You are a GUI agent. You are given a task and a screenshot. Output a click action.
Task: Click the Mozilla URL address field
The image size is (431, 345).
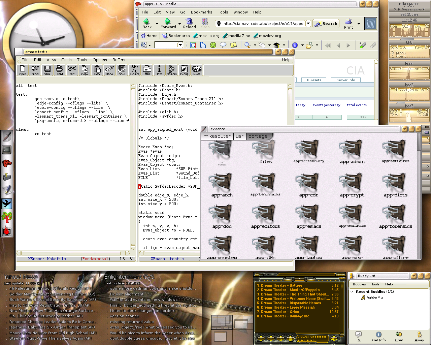coord(259,24)
